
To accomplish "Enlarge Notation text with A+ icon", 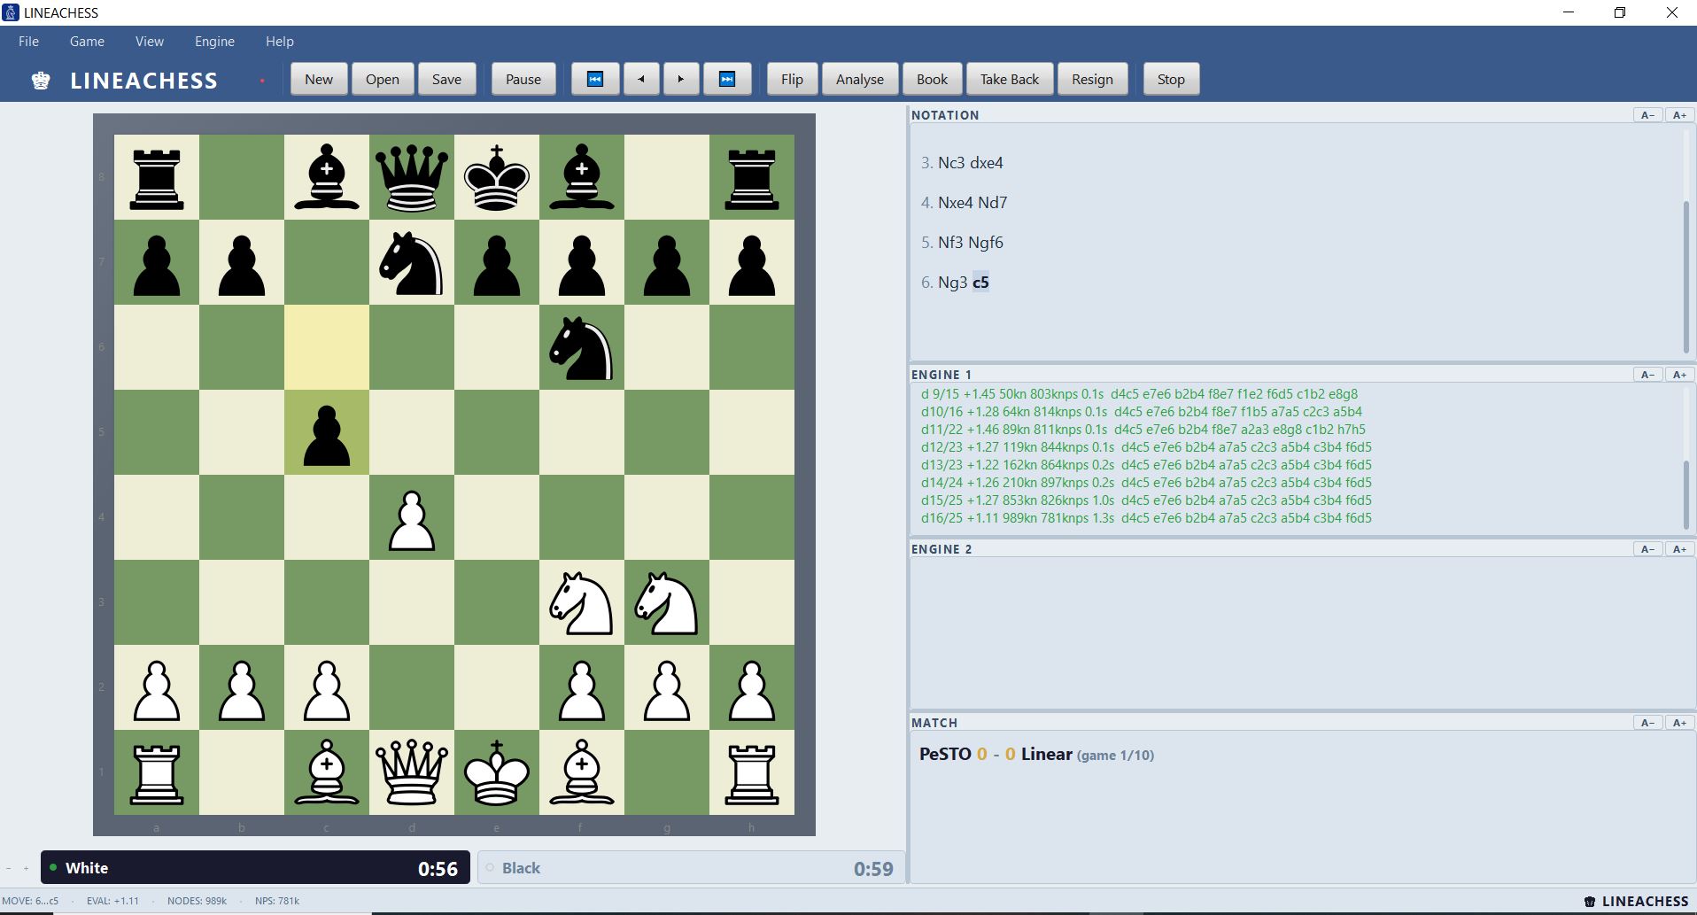I will 1678,114.
